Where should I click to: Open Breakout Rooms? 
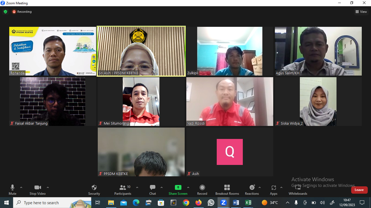point(227,187)
